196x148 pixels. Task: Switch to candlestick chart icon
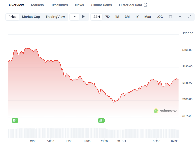pos(84,17)
